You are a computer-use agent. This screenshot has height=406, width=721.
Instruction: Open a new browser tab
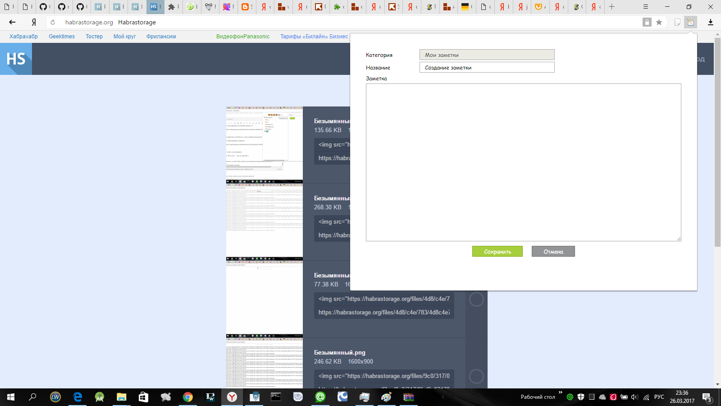611,7
